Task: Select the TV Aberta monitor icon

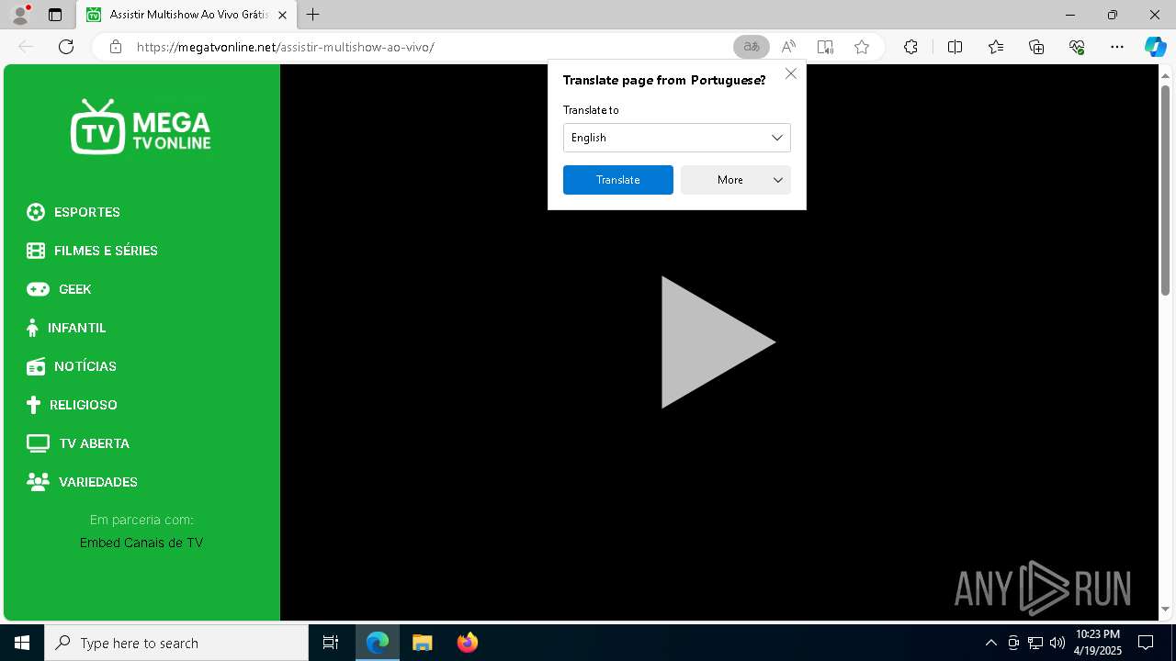Action: 38,443
